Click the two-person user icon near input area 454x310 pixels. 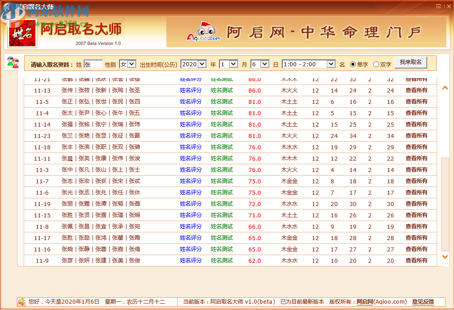(12, 61)
